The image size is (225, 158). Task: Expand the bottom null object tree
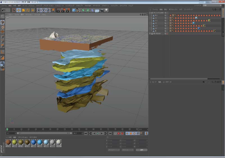tap(150, 34)
